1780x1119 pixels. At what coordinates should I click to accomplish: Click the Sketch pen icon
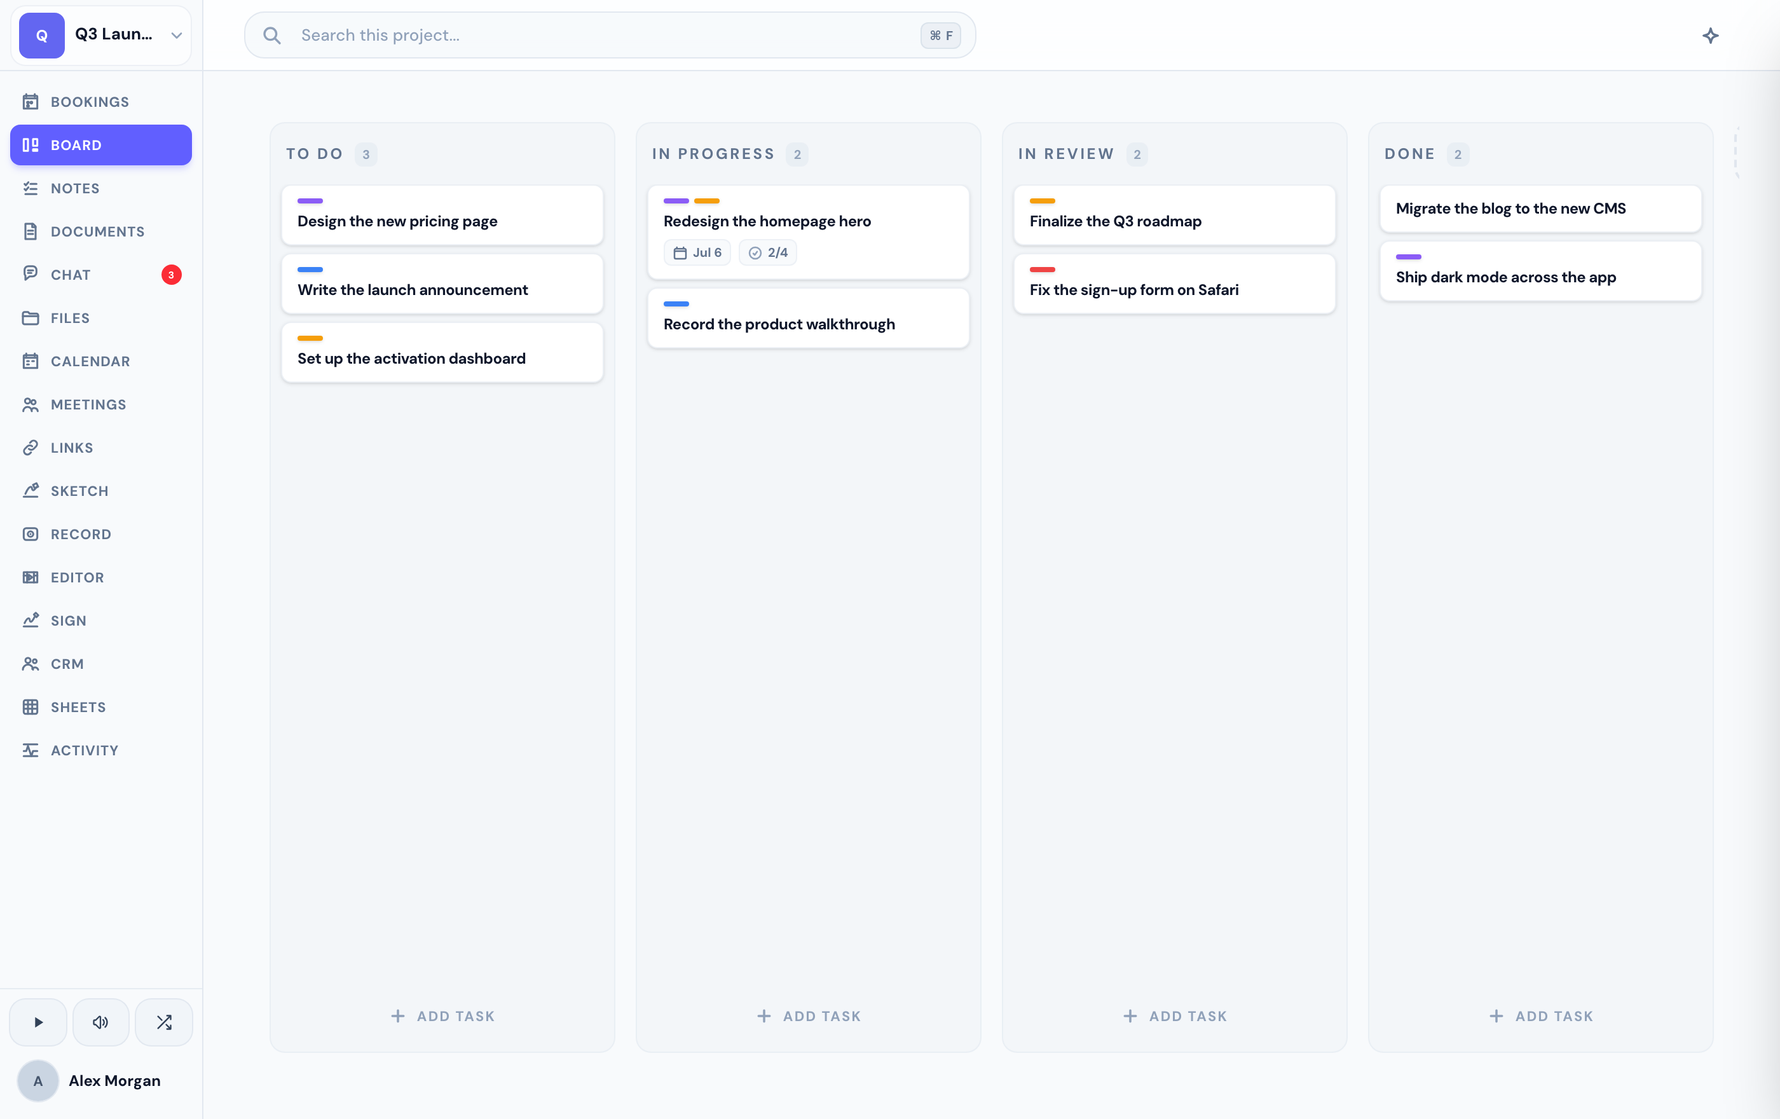31,491
